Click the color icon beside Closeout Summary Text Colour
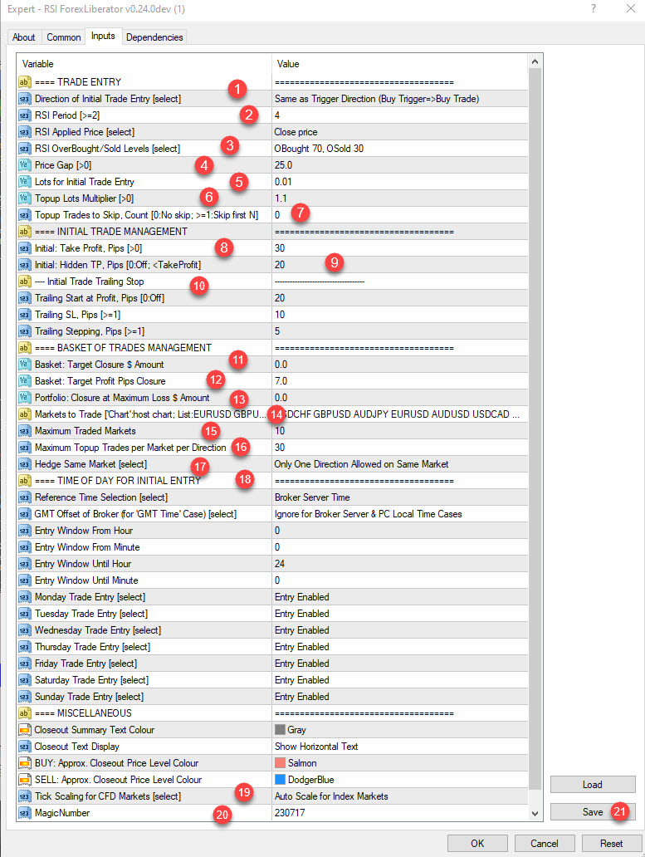 coord(25,730)
